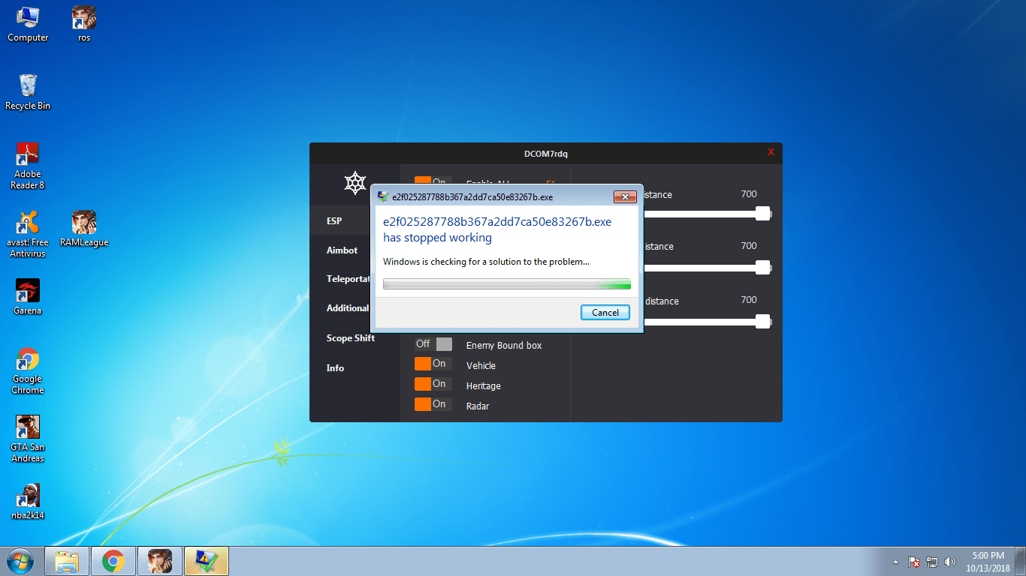The width and height of the screenshot is (1026, 576).
Task: Click the spider web logo in DCOM7rdq
Action: (355, 183)
